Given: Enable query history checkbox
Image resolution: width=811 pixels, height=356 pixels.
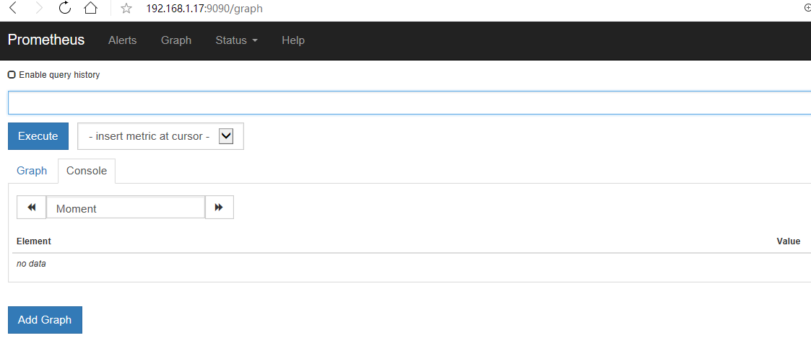Looking at the screenshot, I should click(12, 75).
